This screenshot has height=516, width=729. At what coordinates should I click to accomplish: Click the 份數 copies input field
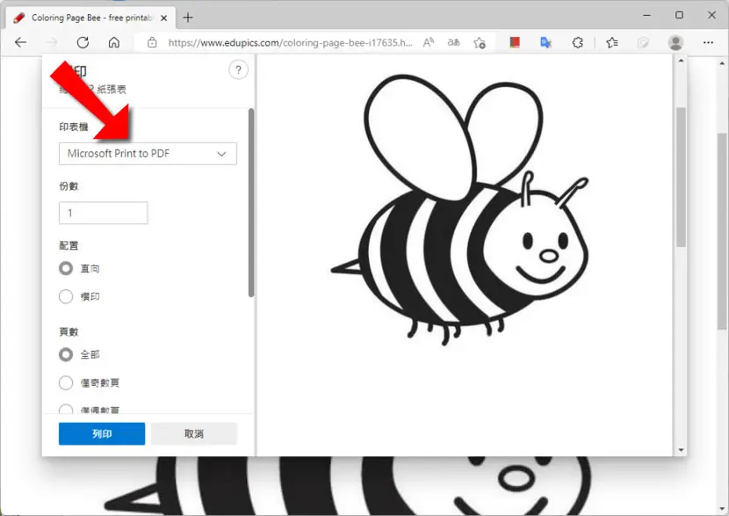pyautogui.click(x=104, y=213)
